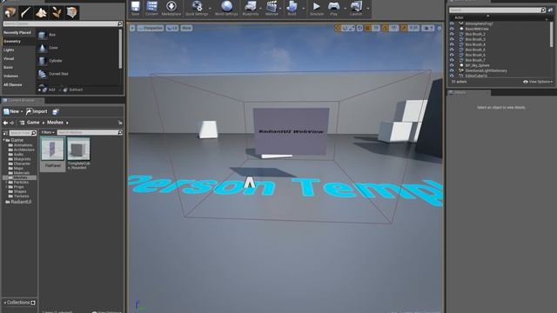Toggle world/local coordinate globe icon
Image resolution: width=557 pixels, height=313 pixels.
pos(359,28)
